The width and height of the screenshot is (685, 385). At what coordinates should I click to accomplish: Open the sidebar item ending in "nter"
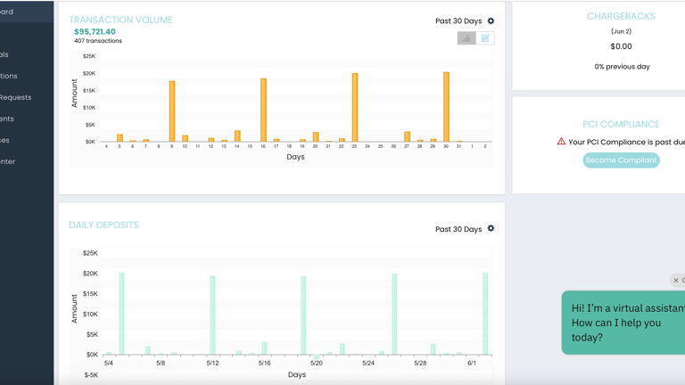click(8, 161)
